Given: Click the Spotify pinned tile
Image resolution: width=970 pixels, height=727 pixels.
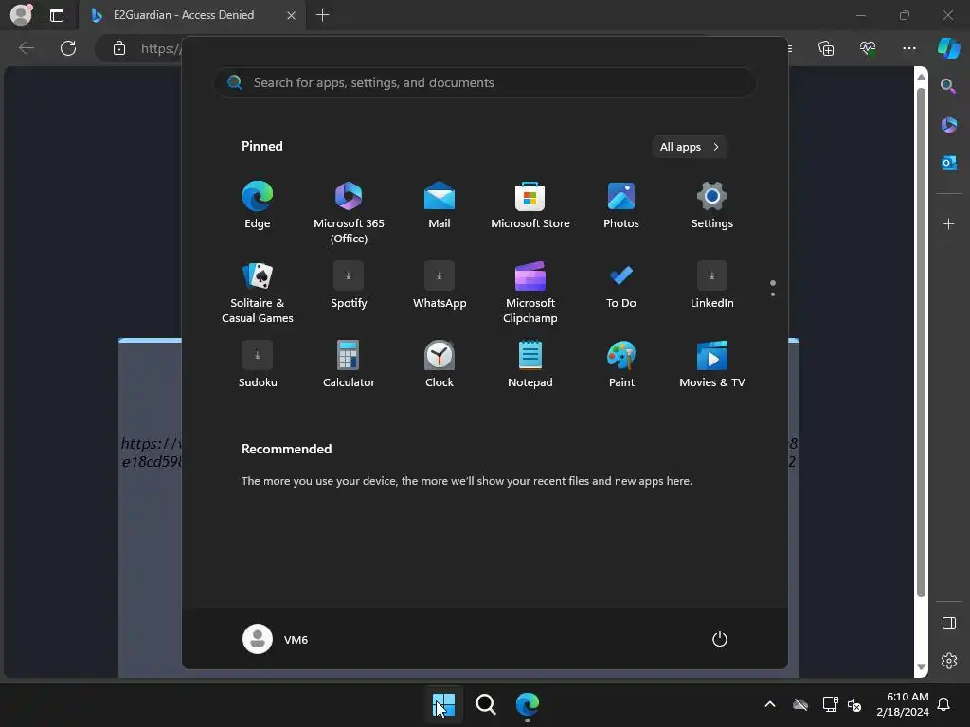Looking at the screenshot, I should click(349, 285).
